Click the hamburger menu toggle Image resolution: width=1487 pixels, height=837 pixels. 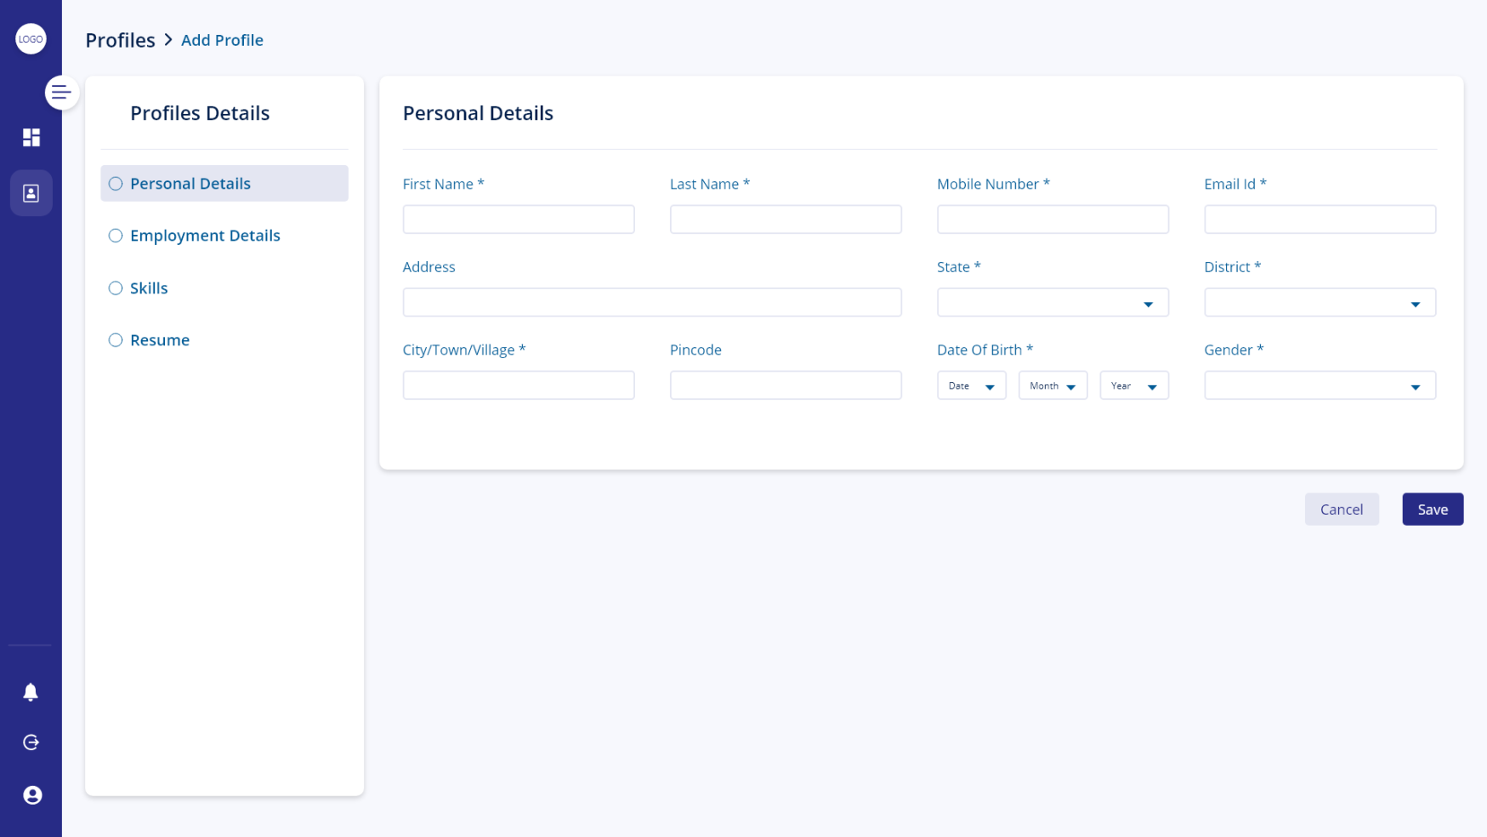pos(60,92)
